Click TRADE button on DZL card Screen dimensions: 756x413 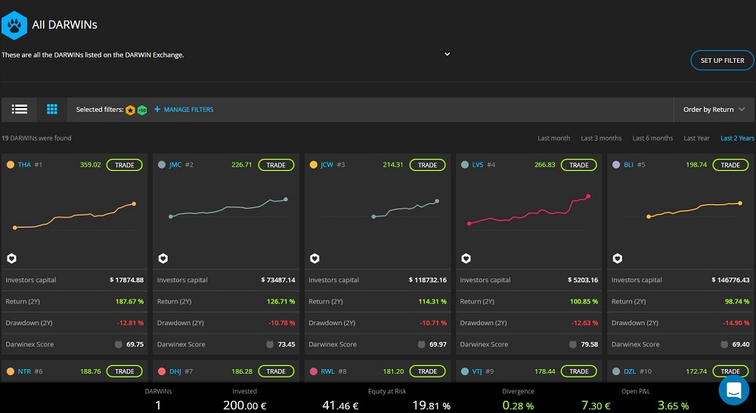[x=730, y=371]
